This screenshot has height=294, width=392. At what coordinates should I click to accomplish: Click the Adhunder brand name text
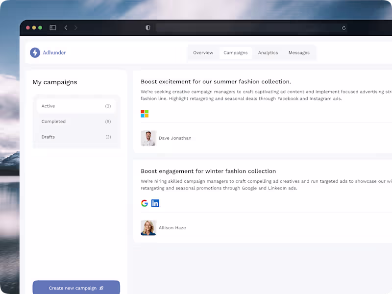(x=54, y=52)
